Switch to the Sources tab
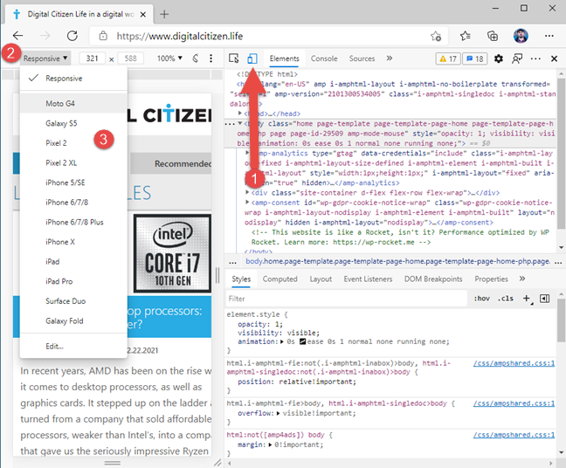 362,58
